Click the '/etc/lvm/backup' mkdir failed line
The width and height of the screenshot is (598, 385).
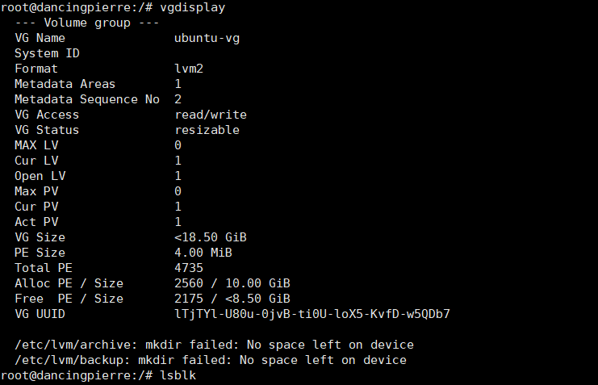[x=211, y=360]
